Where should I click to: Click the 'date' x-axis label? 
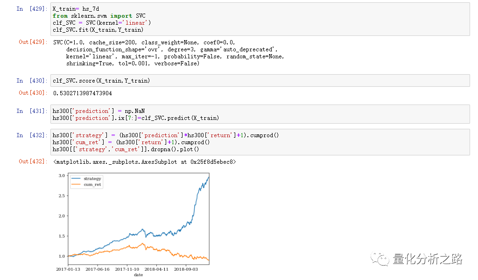tap(138, 275)
